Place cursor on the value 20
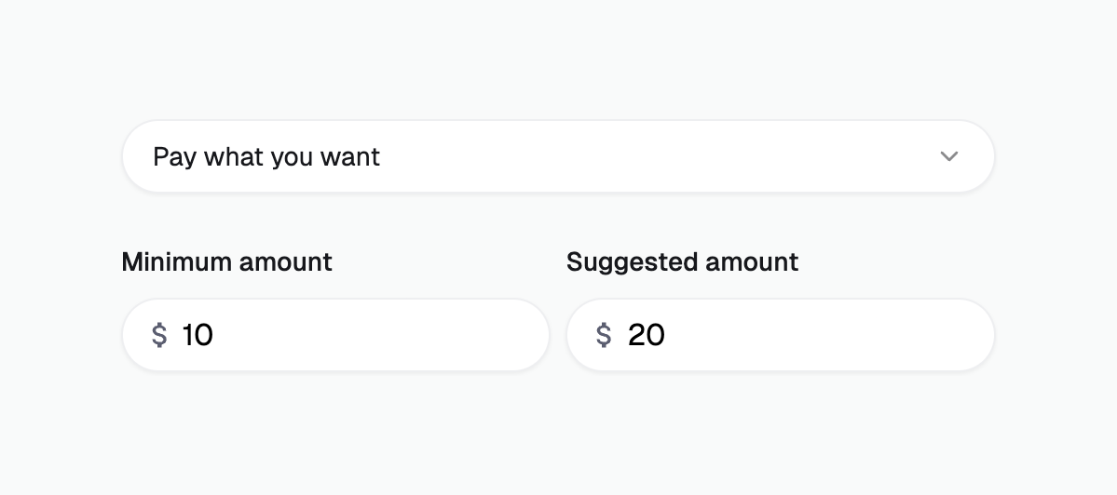The height and width of the screenshot is (495, 1117). pos(647,335)
